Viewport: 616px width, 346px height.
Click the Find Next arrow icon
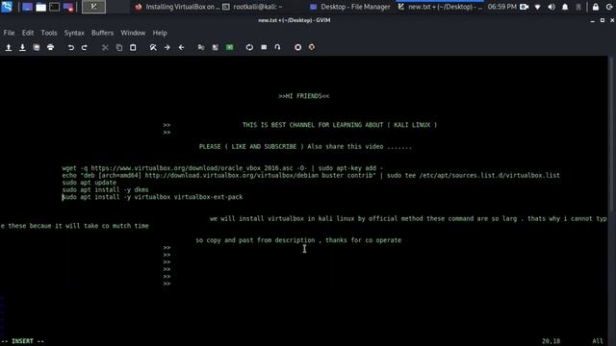tap(167, 47)
